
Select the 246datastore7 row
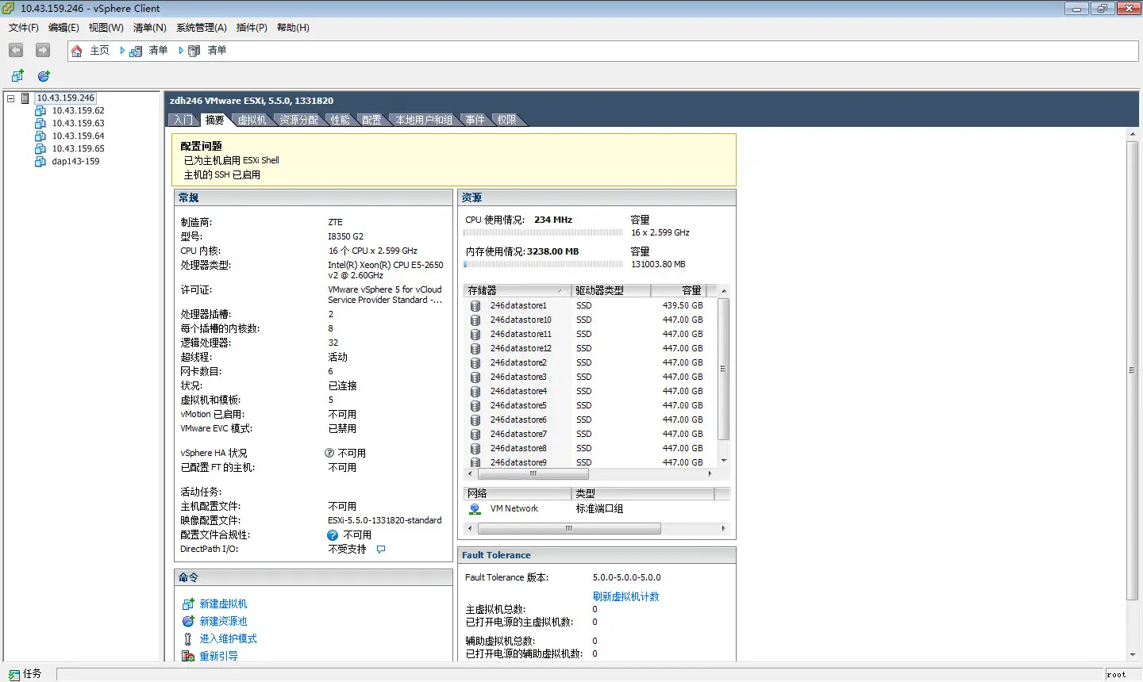tap(591, 435)
